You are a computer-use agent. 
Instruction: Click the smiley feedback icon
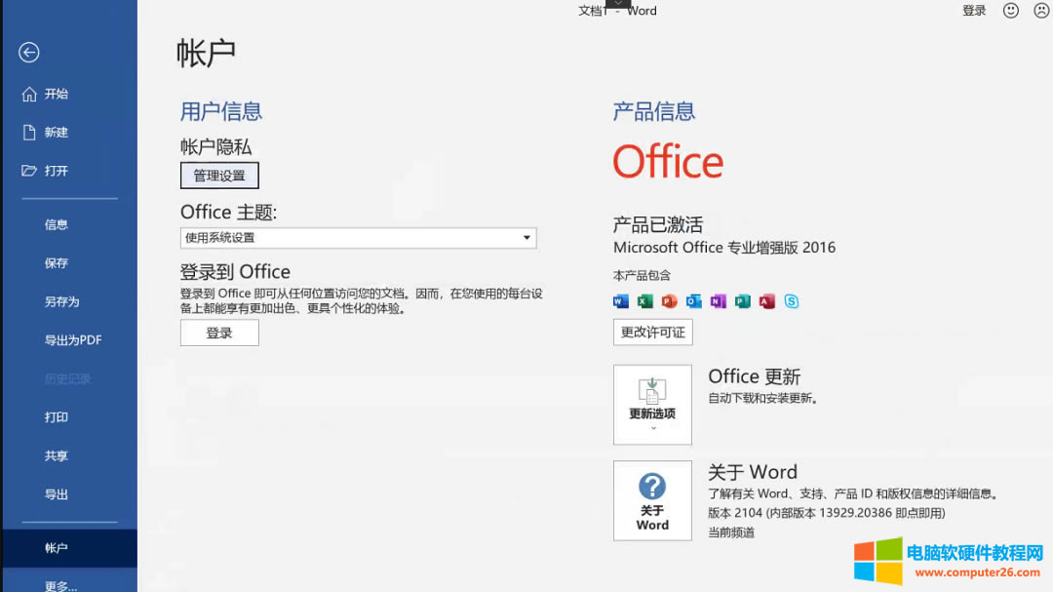pyautogui.click(x=1011, y=11)
